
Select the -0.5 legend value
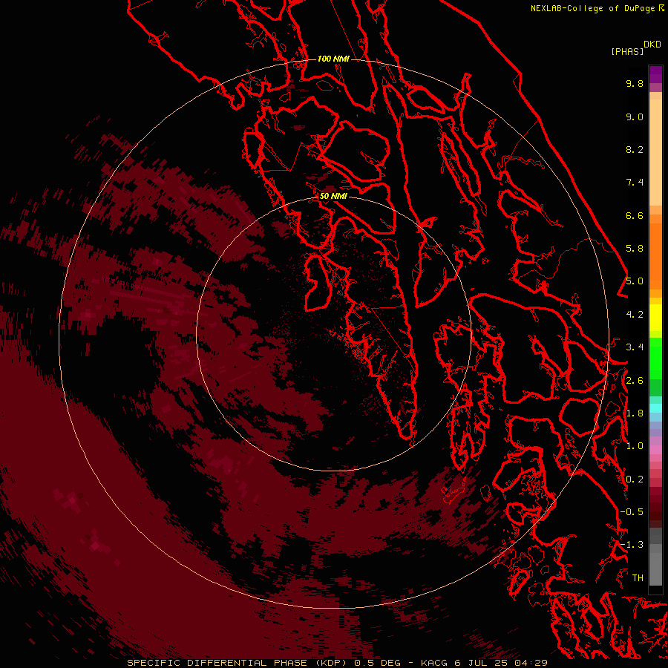click(x=632, y=512)
